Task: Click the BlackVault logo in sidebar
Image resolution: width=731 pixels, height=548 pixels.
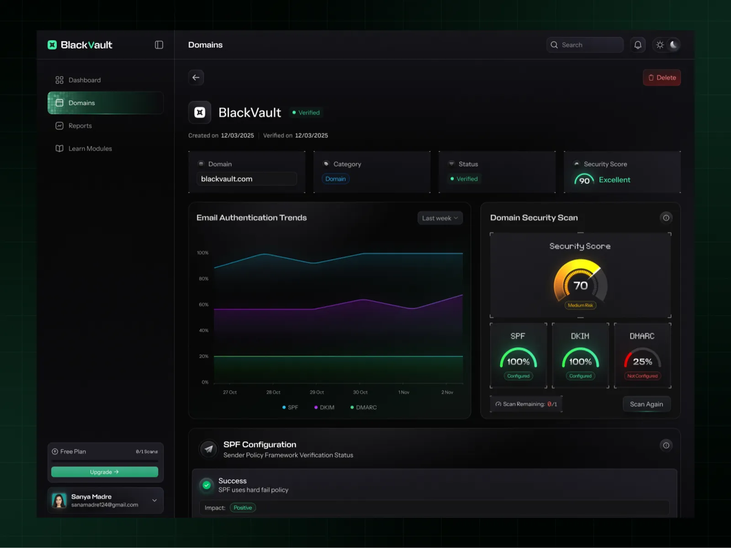Action: pos(80,45)
